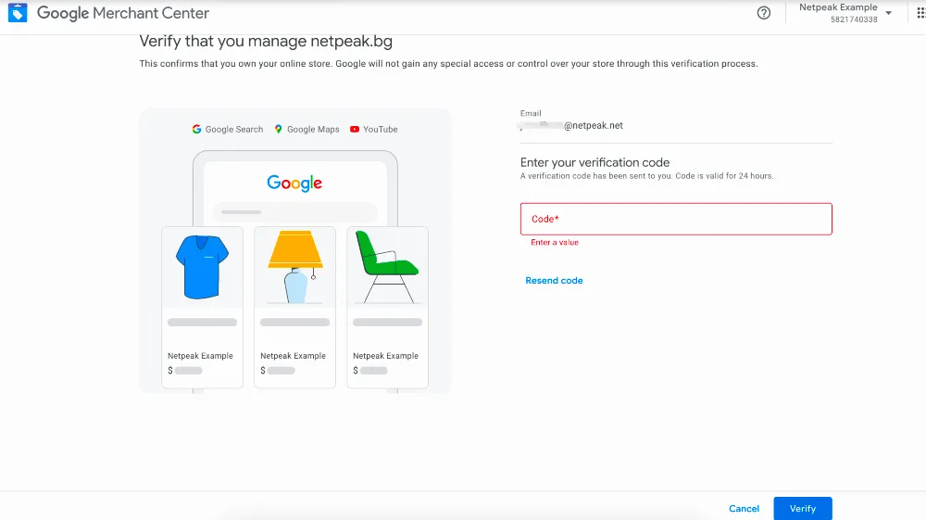
Task: Click the Resend code link
Action: coord(554,281)
